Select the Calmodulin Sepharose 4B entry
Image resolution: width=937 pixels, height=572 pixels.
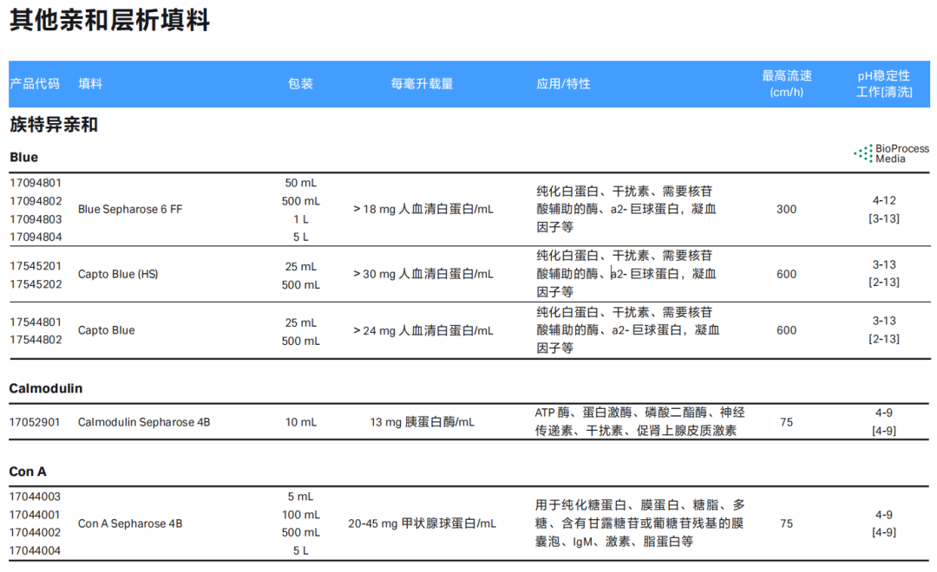[x=144, y=422]
